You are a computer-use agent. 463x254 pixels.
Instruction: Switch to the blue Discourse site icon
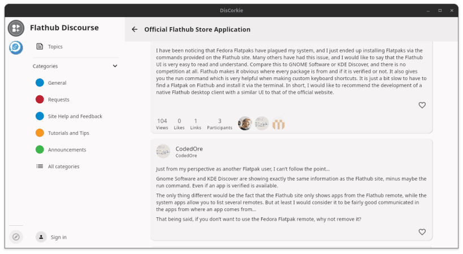16,47
